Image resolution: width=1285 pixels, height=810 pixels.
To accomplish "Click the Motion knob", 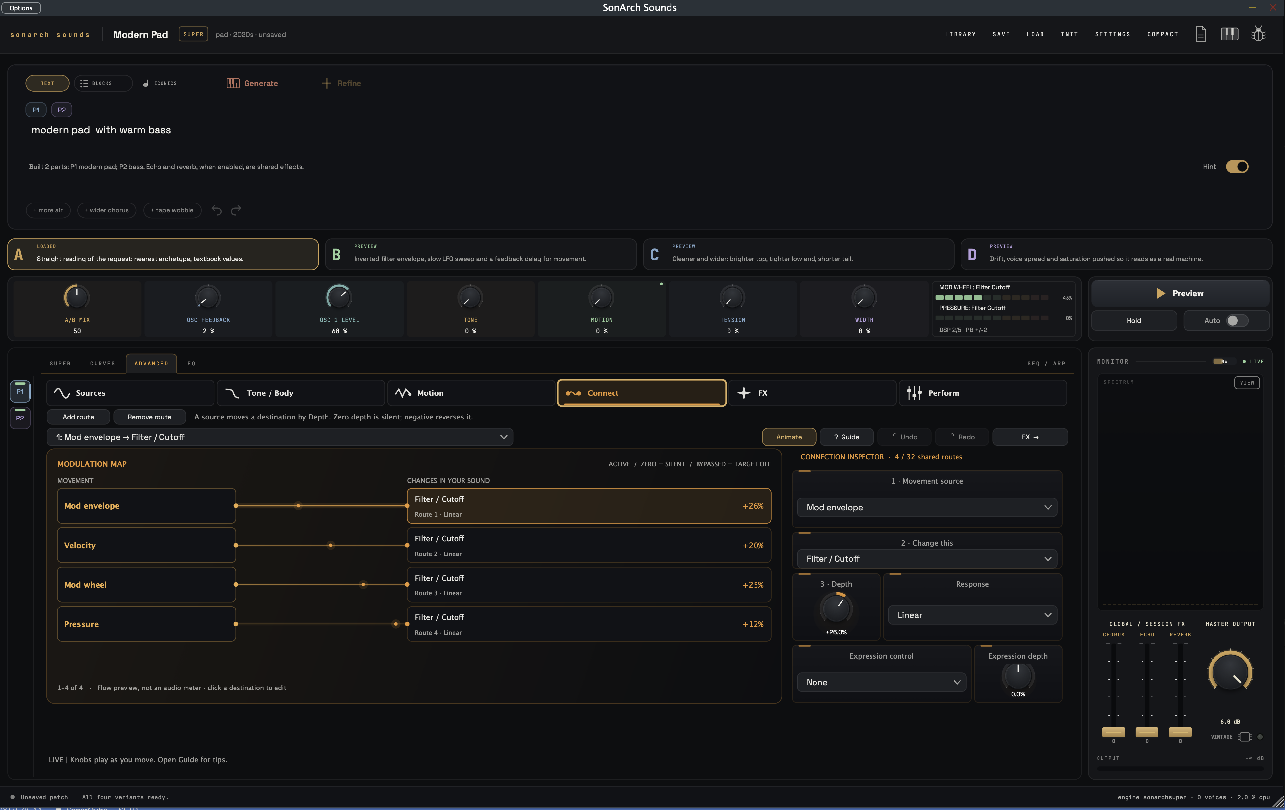I will [x=601, y=297].
